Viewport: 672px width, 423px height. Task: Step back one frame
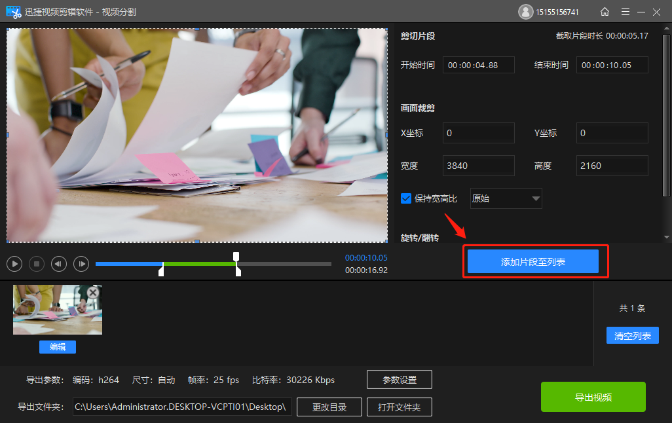click(x=59, y=264)
